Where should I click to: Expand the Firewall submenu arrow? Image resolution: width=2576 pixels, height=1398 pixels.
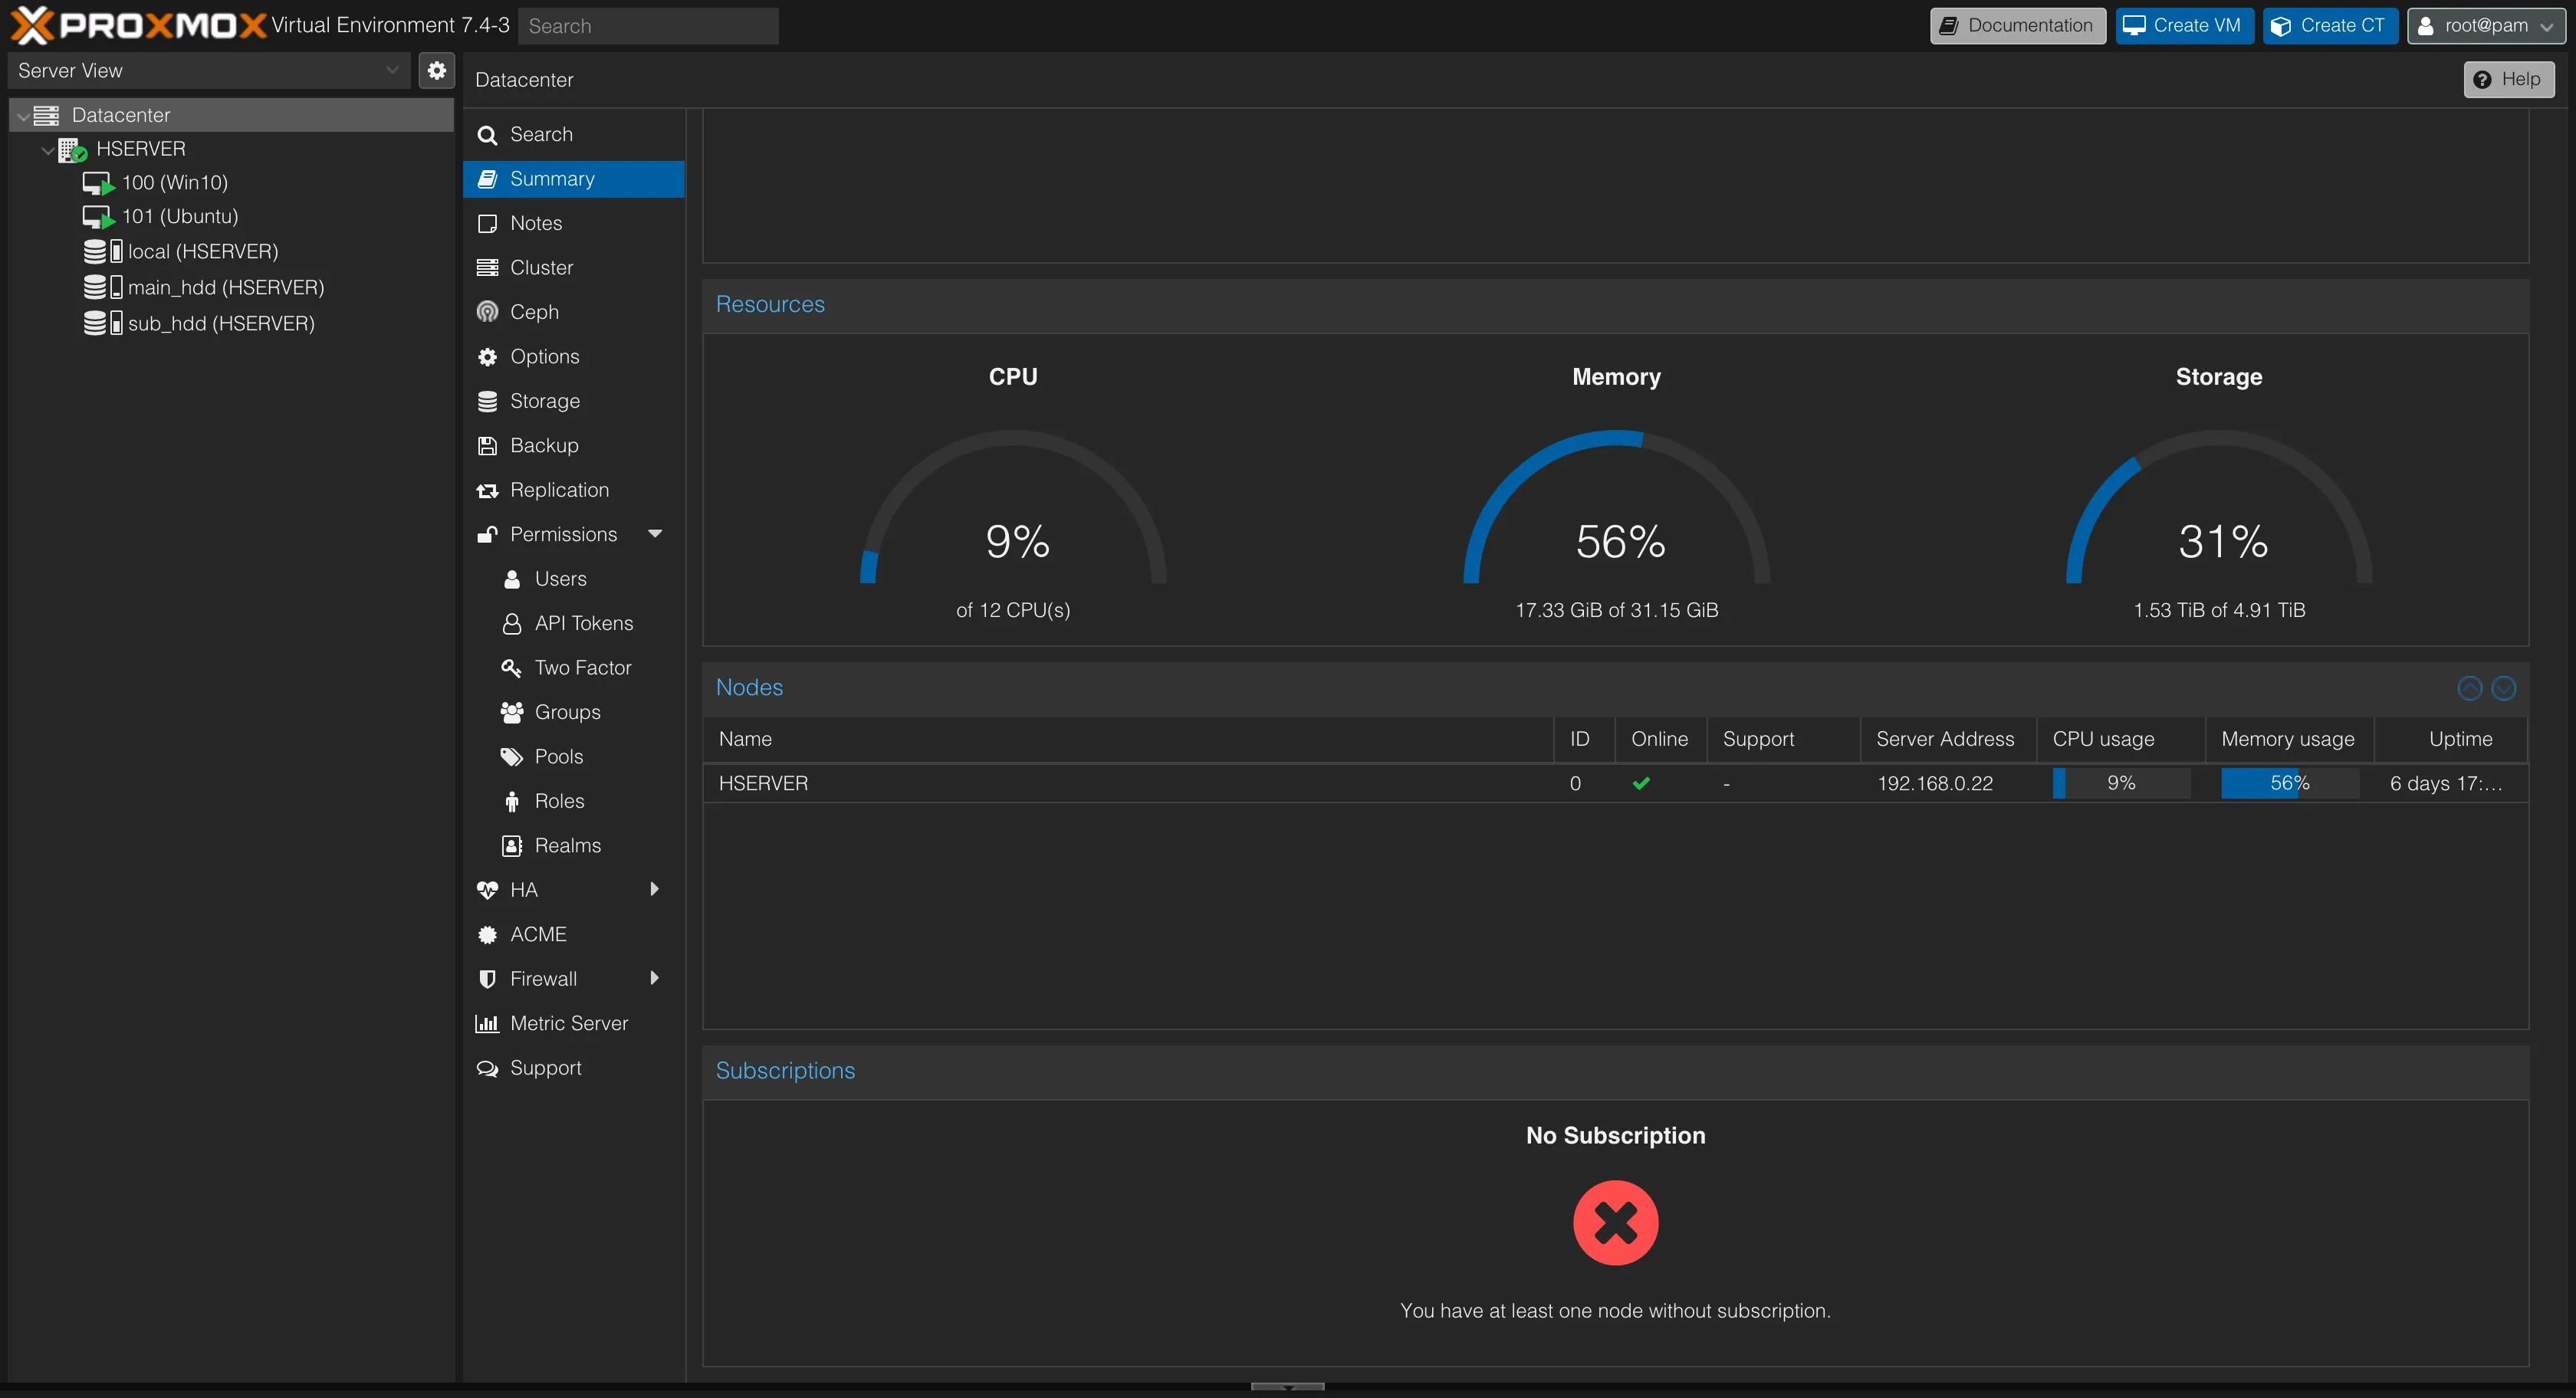point(654,978)
